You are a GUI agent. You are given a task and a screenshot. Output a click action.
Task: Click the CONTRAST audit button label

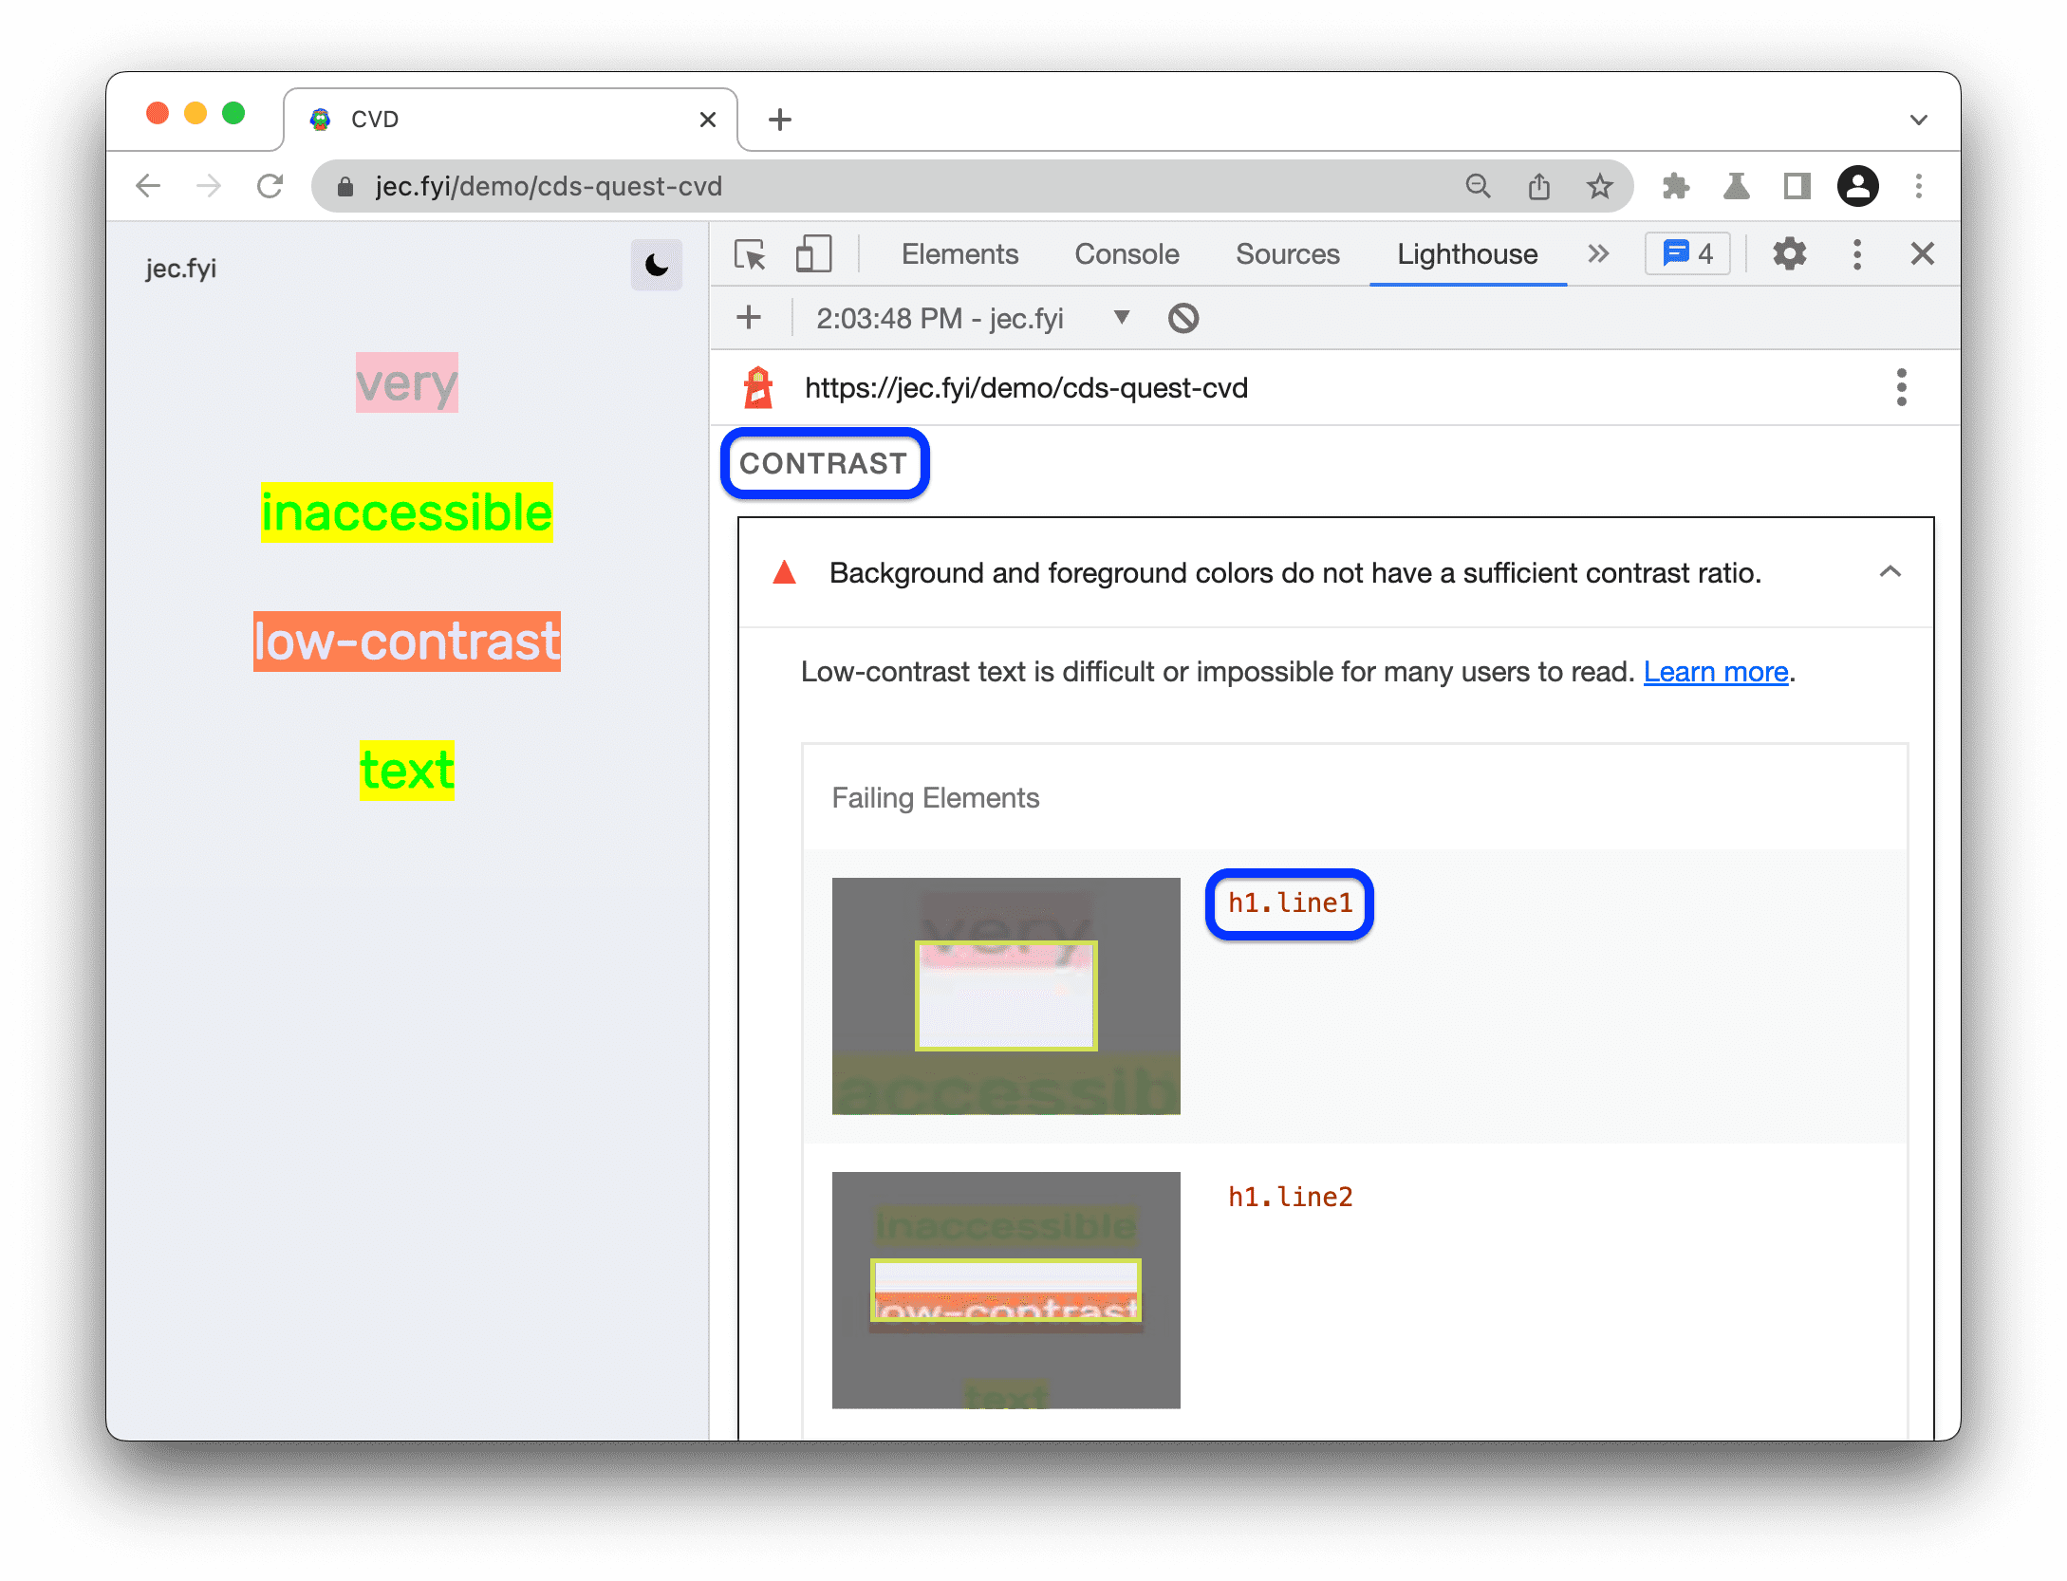(x=827, y=461)
